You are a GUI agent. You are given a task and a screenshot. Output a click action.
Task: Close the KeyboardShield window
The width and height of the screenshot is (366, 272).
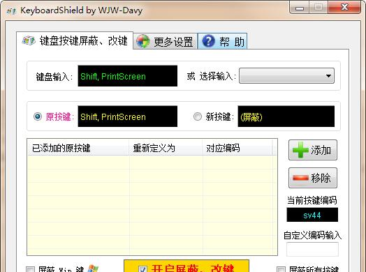pos(345,7)
